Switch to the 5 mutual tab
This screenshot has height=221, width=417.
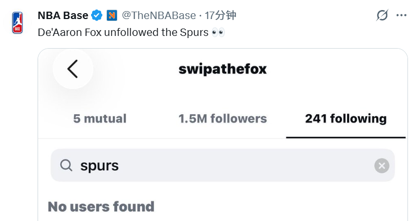tap(99, 119)
